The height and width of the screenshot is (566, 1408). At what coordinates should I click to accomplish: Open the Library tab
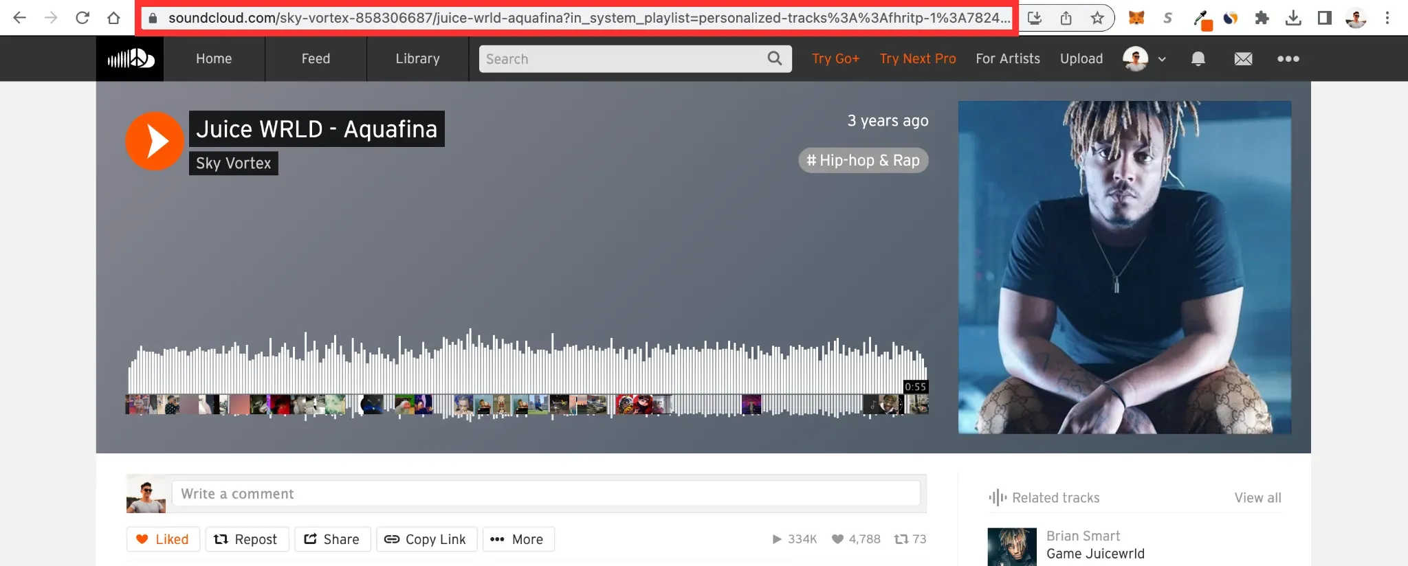click(417, 58)
